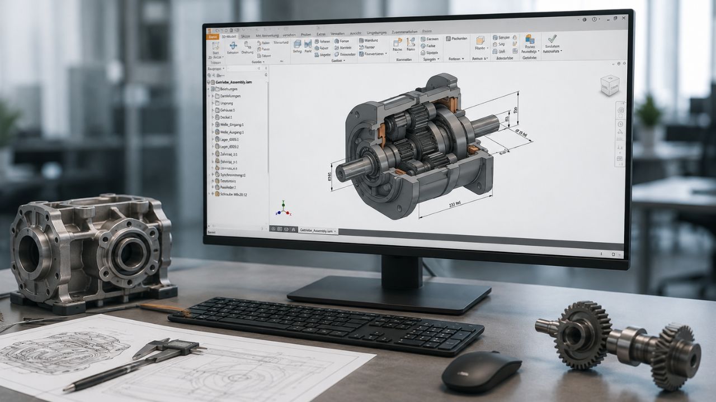Expand the Ursprung folder node
Image resolution: width=716 pixels, height=402 pixels.
pos(213,103)
